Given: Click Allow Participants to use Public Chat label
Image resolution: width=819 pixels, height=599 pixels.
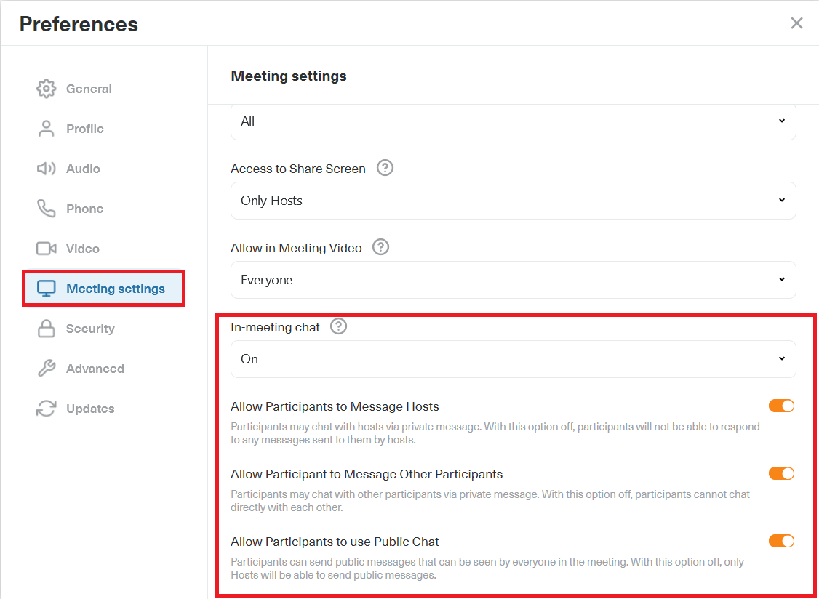Looking at the screenshot, I should (335, 542).
